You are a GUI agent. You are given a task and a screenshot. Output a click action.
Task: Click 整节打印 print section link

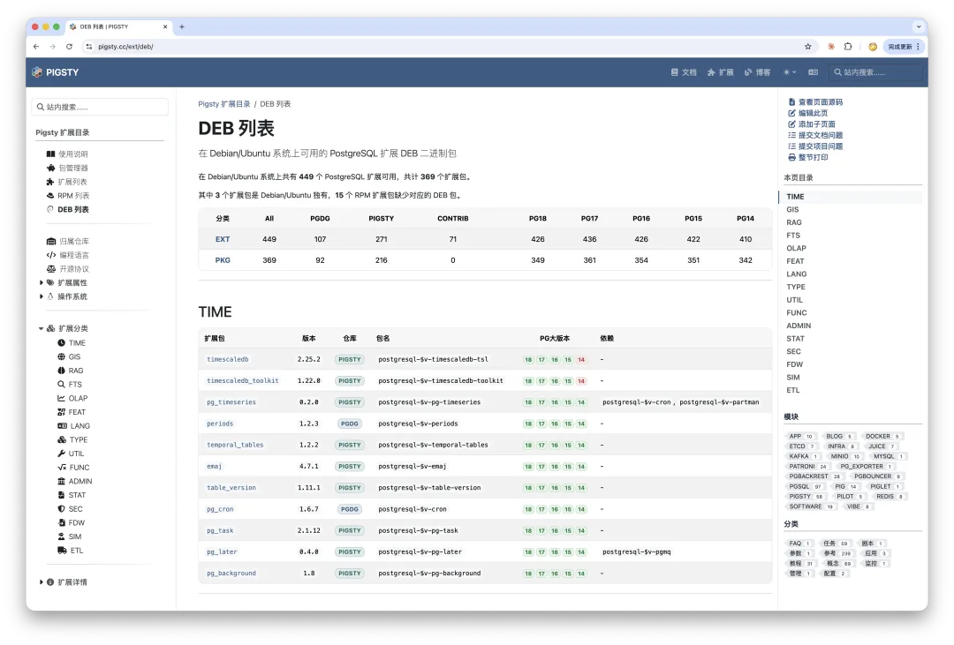click(x=808, y=157)
